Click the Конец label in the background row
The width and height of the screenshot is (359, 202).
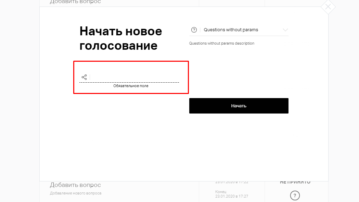[x=221, y=192]
